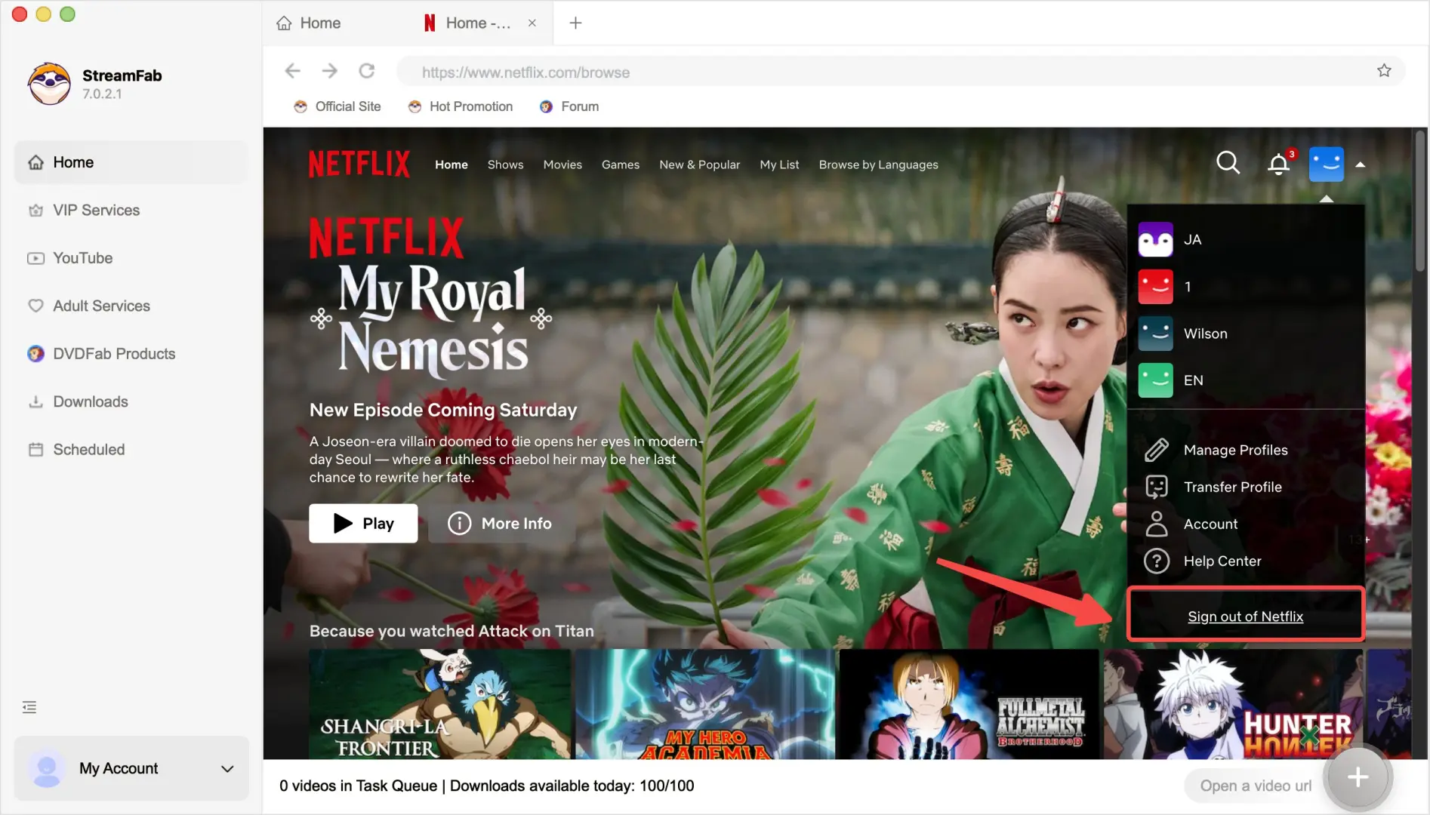The height and width of the screenshot is (815, 1430).
Task: Open Browse by Languages
Action: (x=879, y=165)
